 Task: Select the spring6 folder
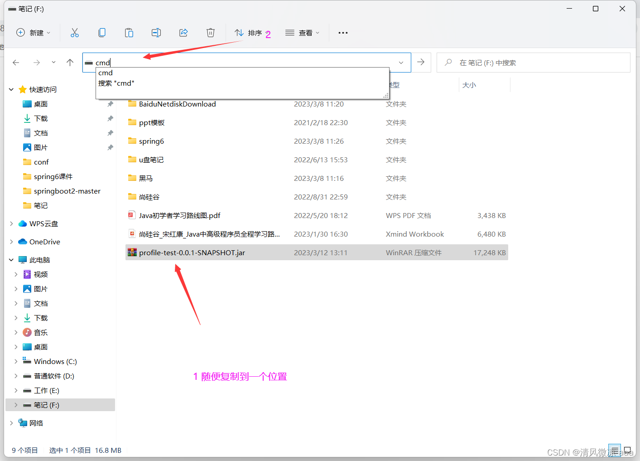click(151, 141)
